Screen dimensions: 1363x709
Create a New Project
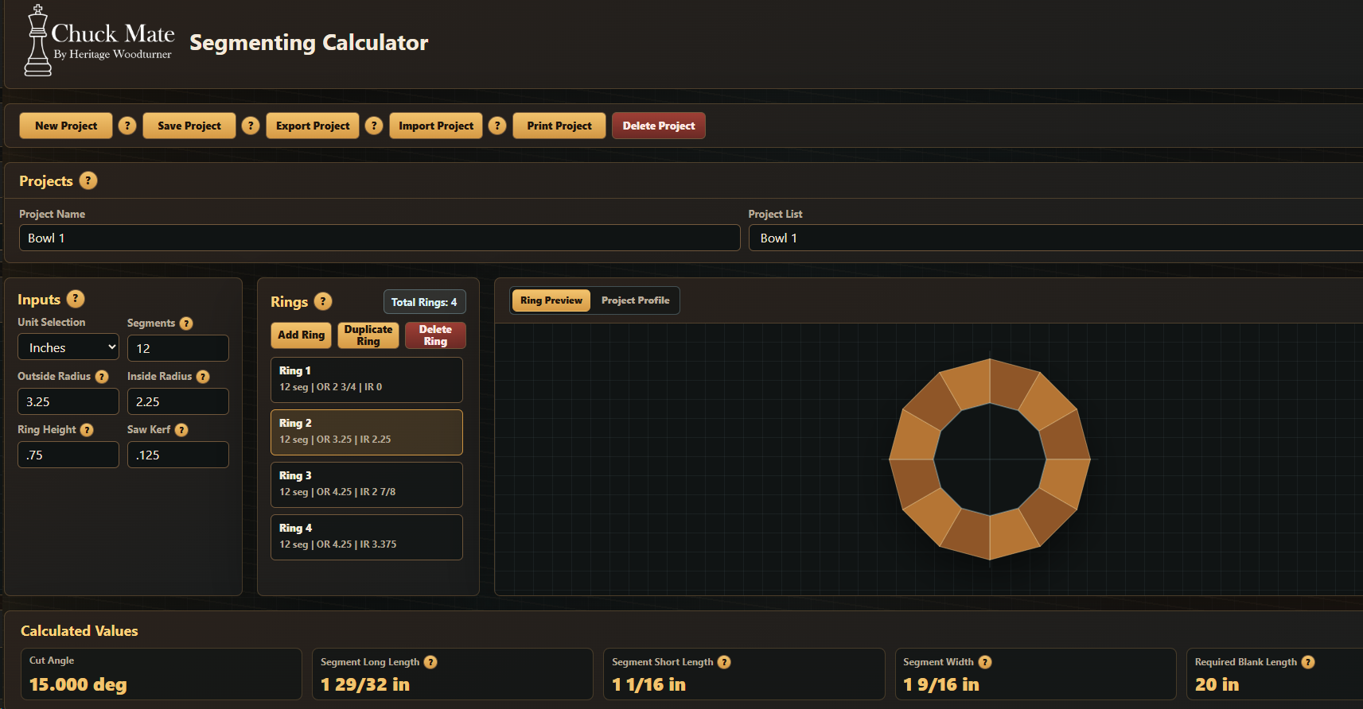tap(66, 126)
